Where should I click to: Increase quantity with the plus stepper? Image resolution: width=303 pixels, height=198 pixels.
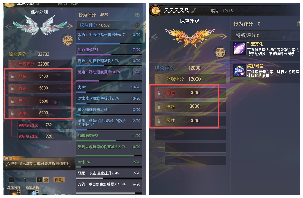click(39, 180)
